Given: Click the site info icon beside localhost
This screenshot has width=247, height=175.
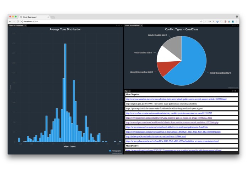Looking at the screenshot, I should [x=22, y=22].
